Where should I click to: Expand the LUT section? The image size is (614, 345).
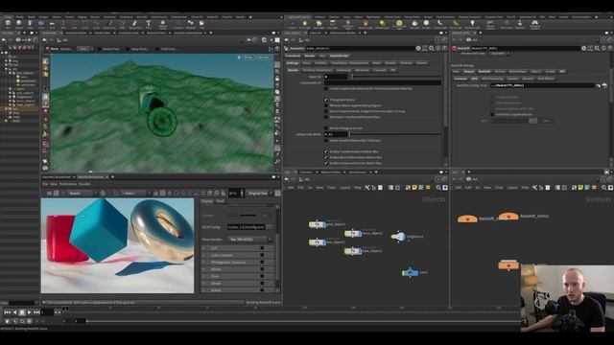[237, 248]
